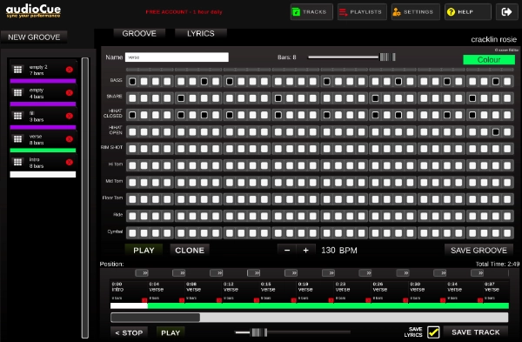
Task: Decrease BPM with the minus button
Action: coord(287,251)
